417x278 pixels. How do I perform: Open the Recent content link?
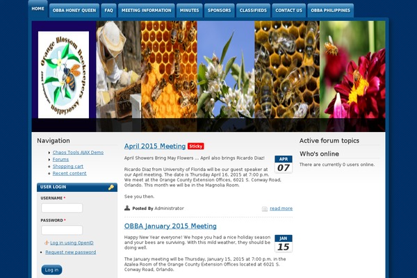pyautogui.click(x=69, y=173)
